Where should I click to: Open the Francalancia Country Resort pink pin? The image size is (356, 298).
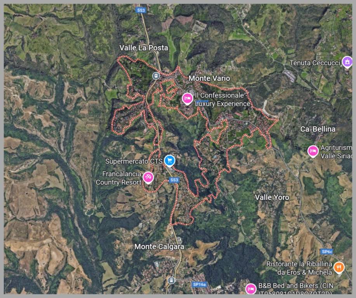[x=148, y=177]
